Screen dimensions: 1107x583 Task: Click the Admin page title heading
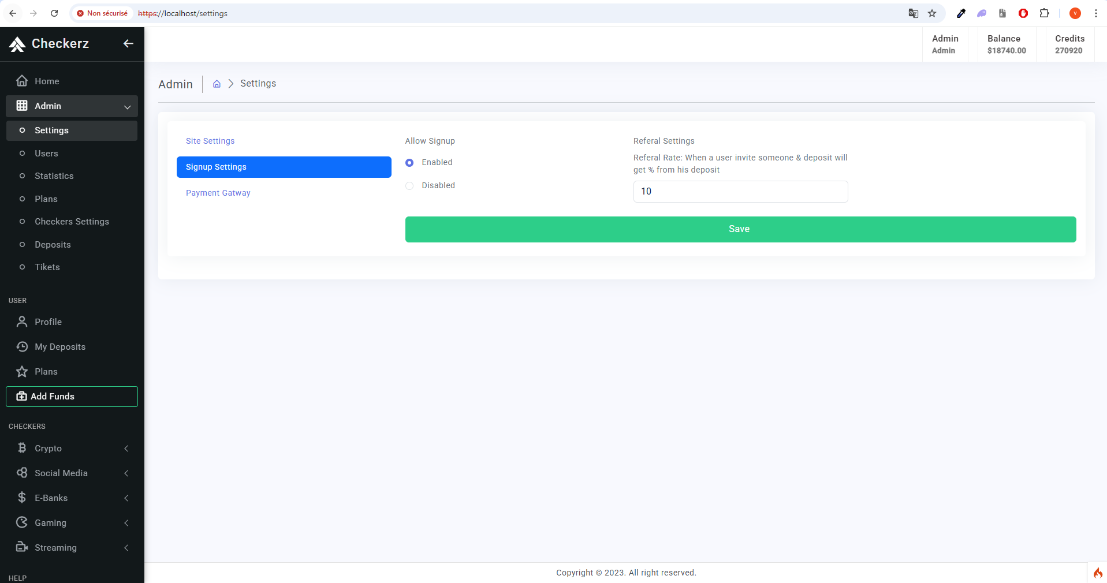[x=176, y=84]
